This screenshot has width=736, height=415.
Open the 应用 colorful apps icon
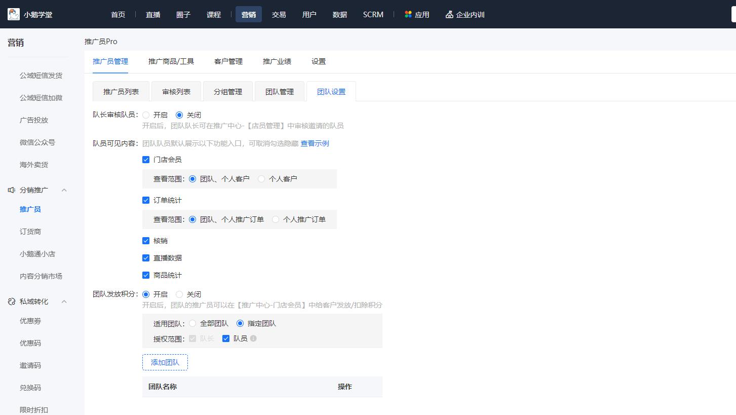408,14
